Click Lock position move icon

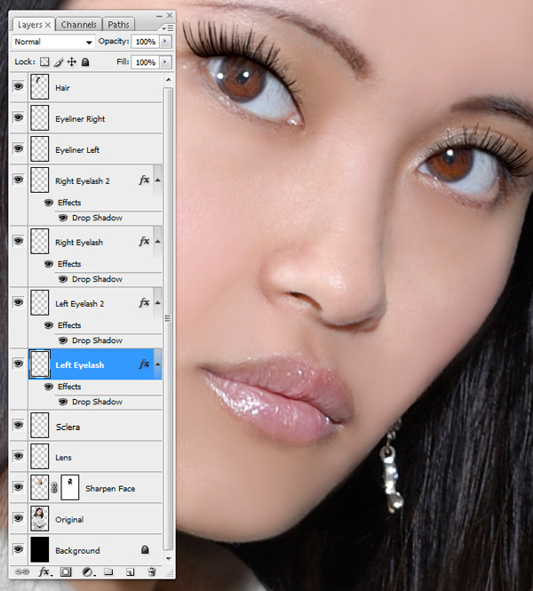pyautogui.click(x=72, y=62)
